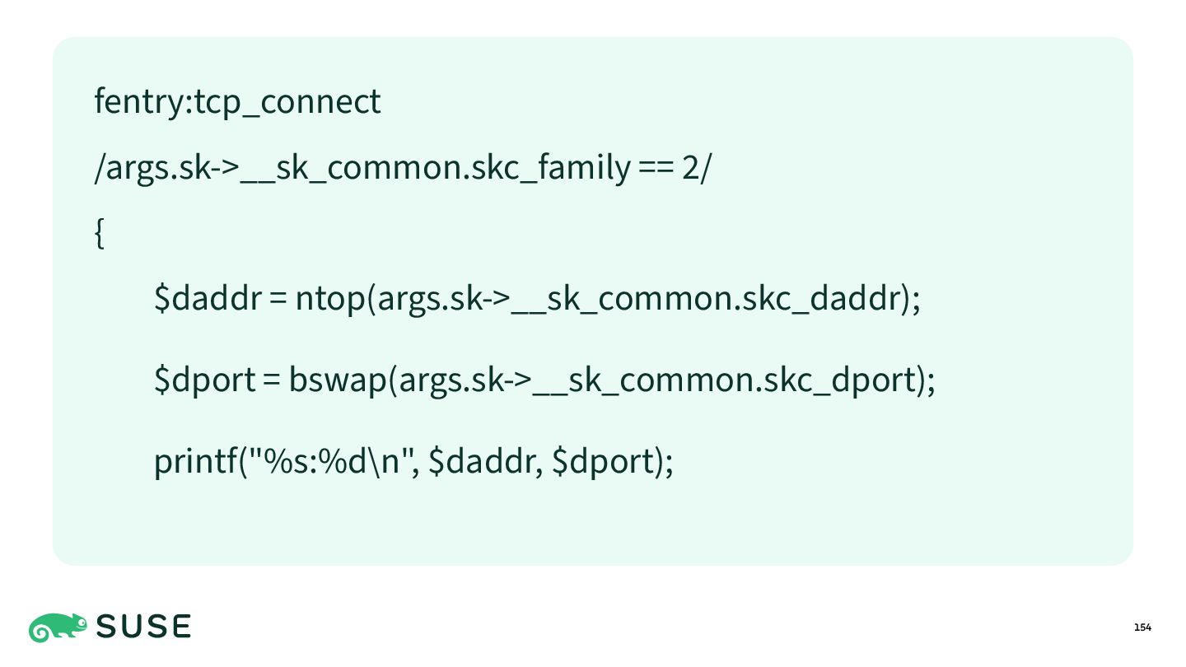Click the $daddr argument inside printf
Screen dimensions: 1186x667
(482, 460)
